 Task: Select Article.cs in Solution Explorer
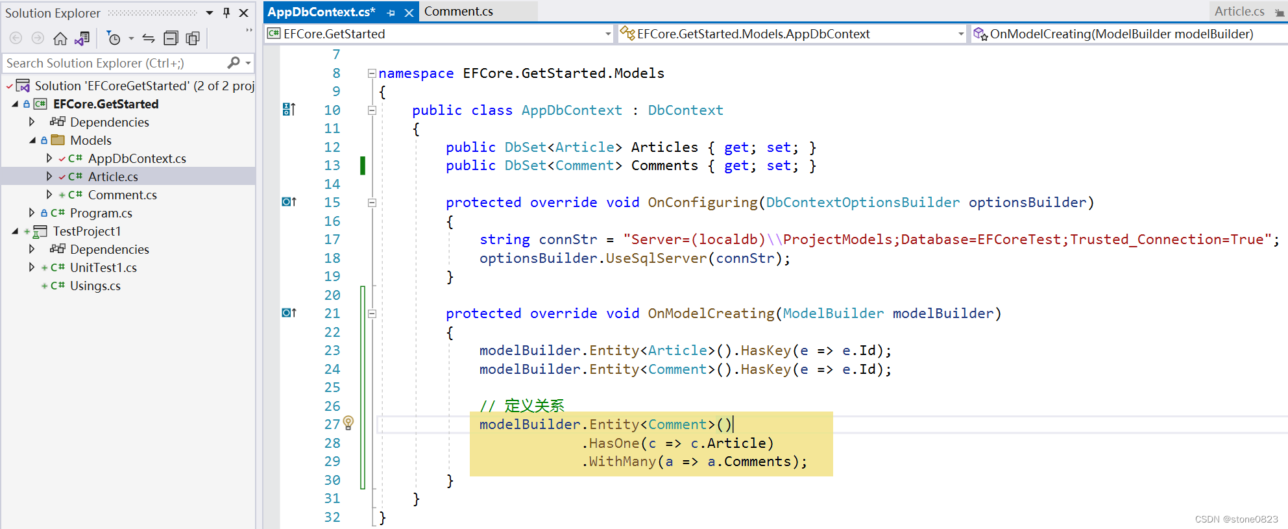[113, 177]
